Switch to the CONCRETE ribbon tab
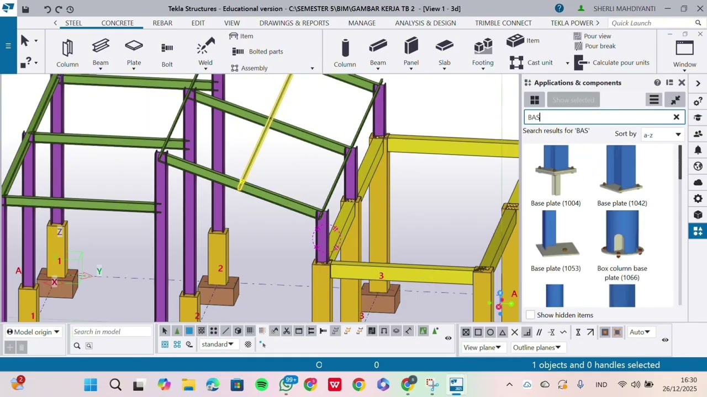This screenshot has width=707, height=397. coord(118,23)
